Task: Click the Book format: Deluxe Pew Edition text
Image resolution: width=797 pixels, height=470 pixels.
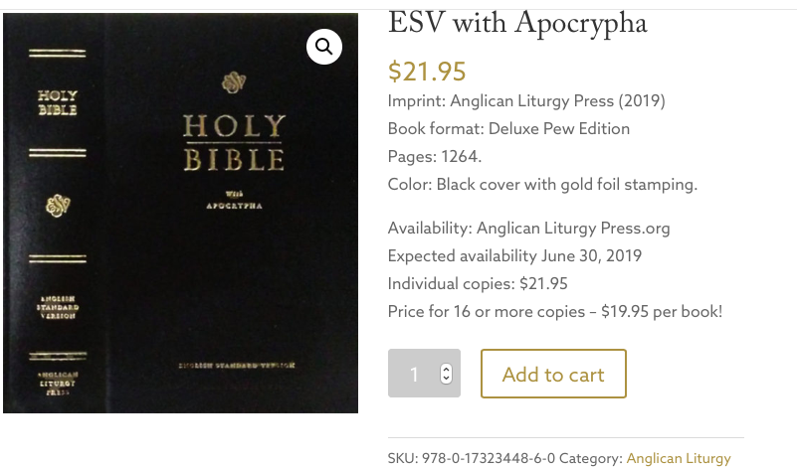Action: pyautogui.click(x=508, y=128)
